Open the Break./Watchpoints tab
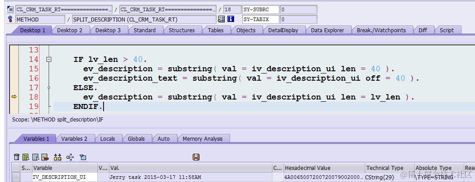475x182 pixels. pos(381,30)
